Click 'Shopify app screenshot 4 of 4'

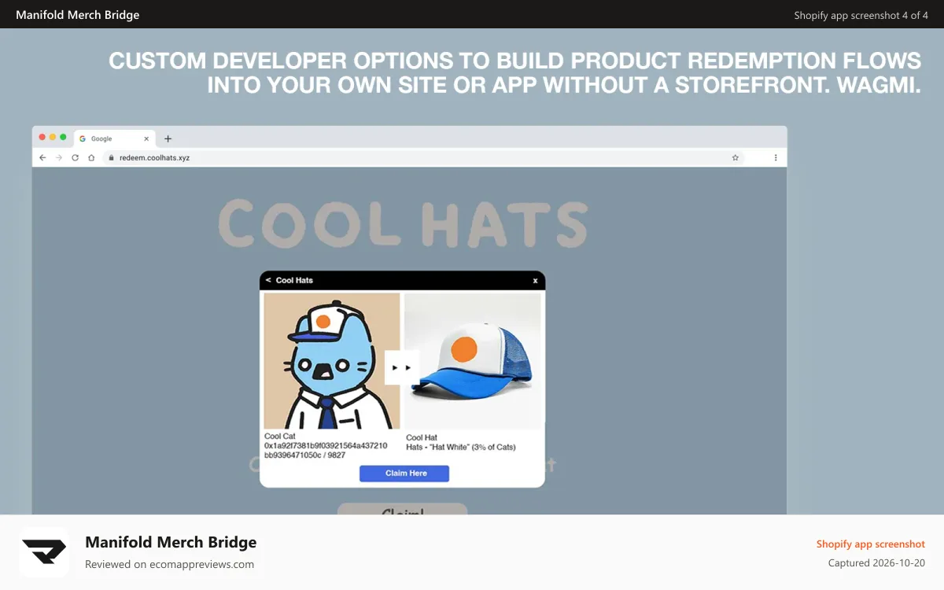(x=861, y=15)
